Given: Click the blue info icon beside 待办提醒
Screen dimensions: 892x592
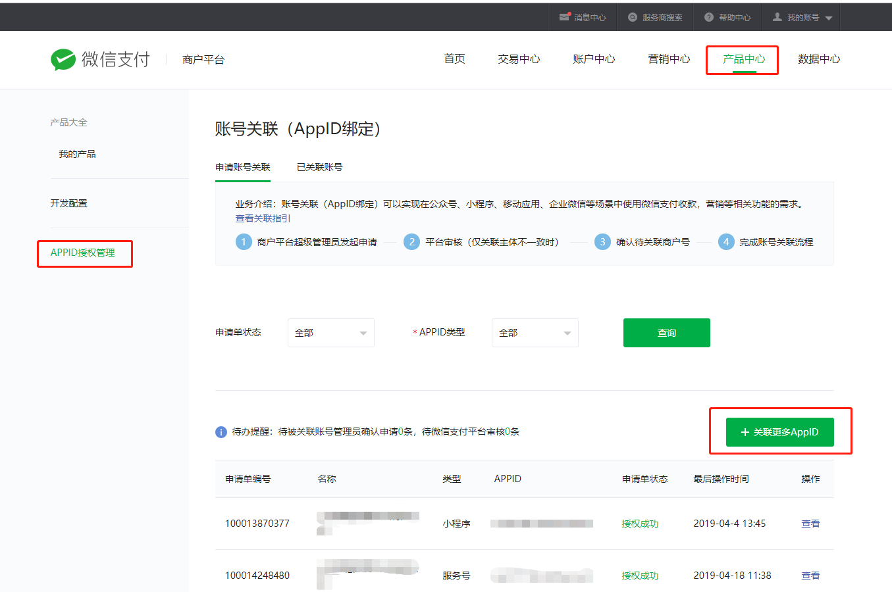Looking at the screenshot, I should [221, 432].
